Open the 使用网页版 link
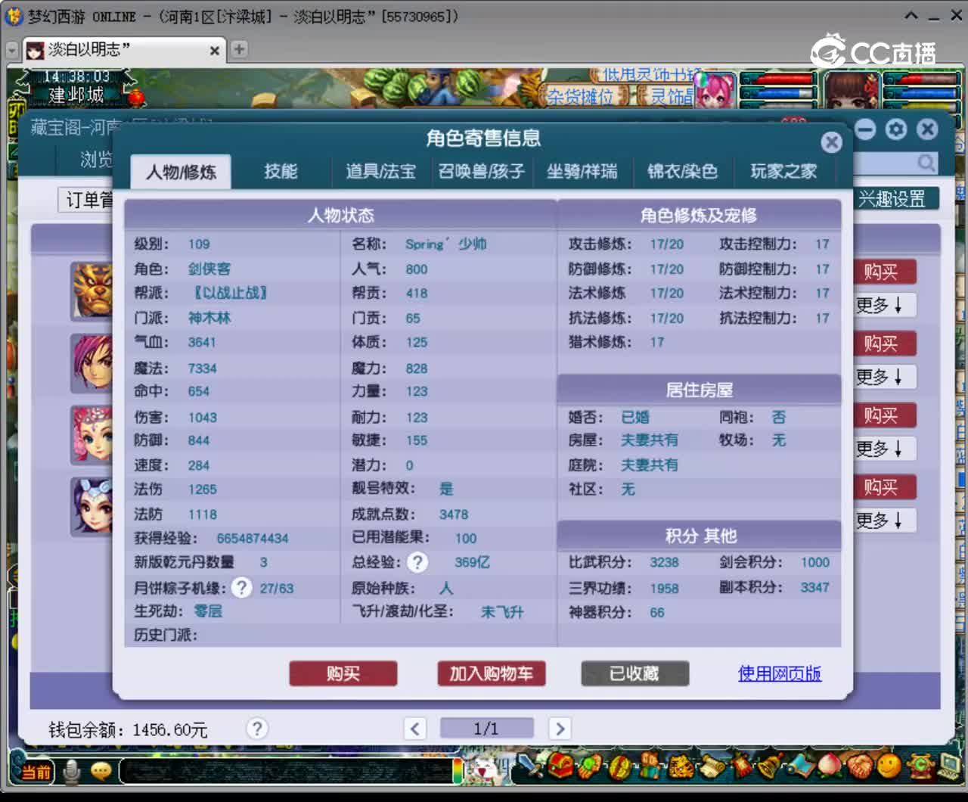Image resolution: width=968 pixels, height=802 pixels. (780, 673)
